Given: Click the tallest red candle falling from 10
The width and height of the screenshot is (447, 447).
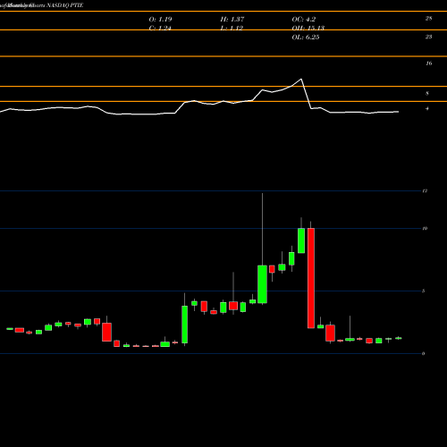Looking at the screenshot, I should coord(311,278).
